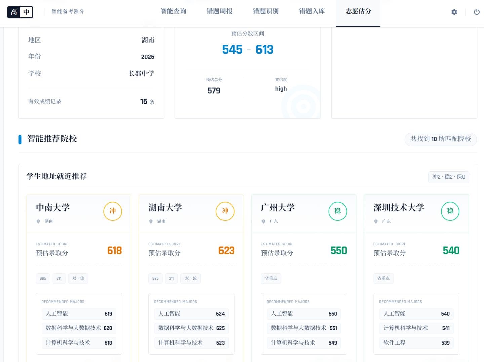Open the 智能查询 tab
The width and height of the screenshot is (484, 362).
point(173,11)
